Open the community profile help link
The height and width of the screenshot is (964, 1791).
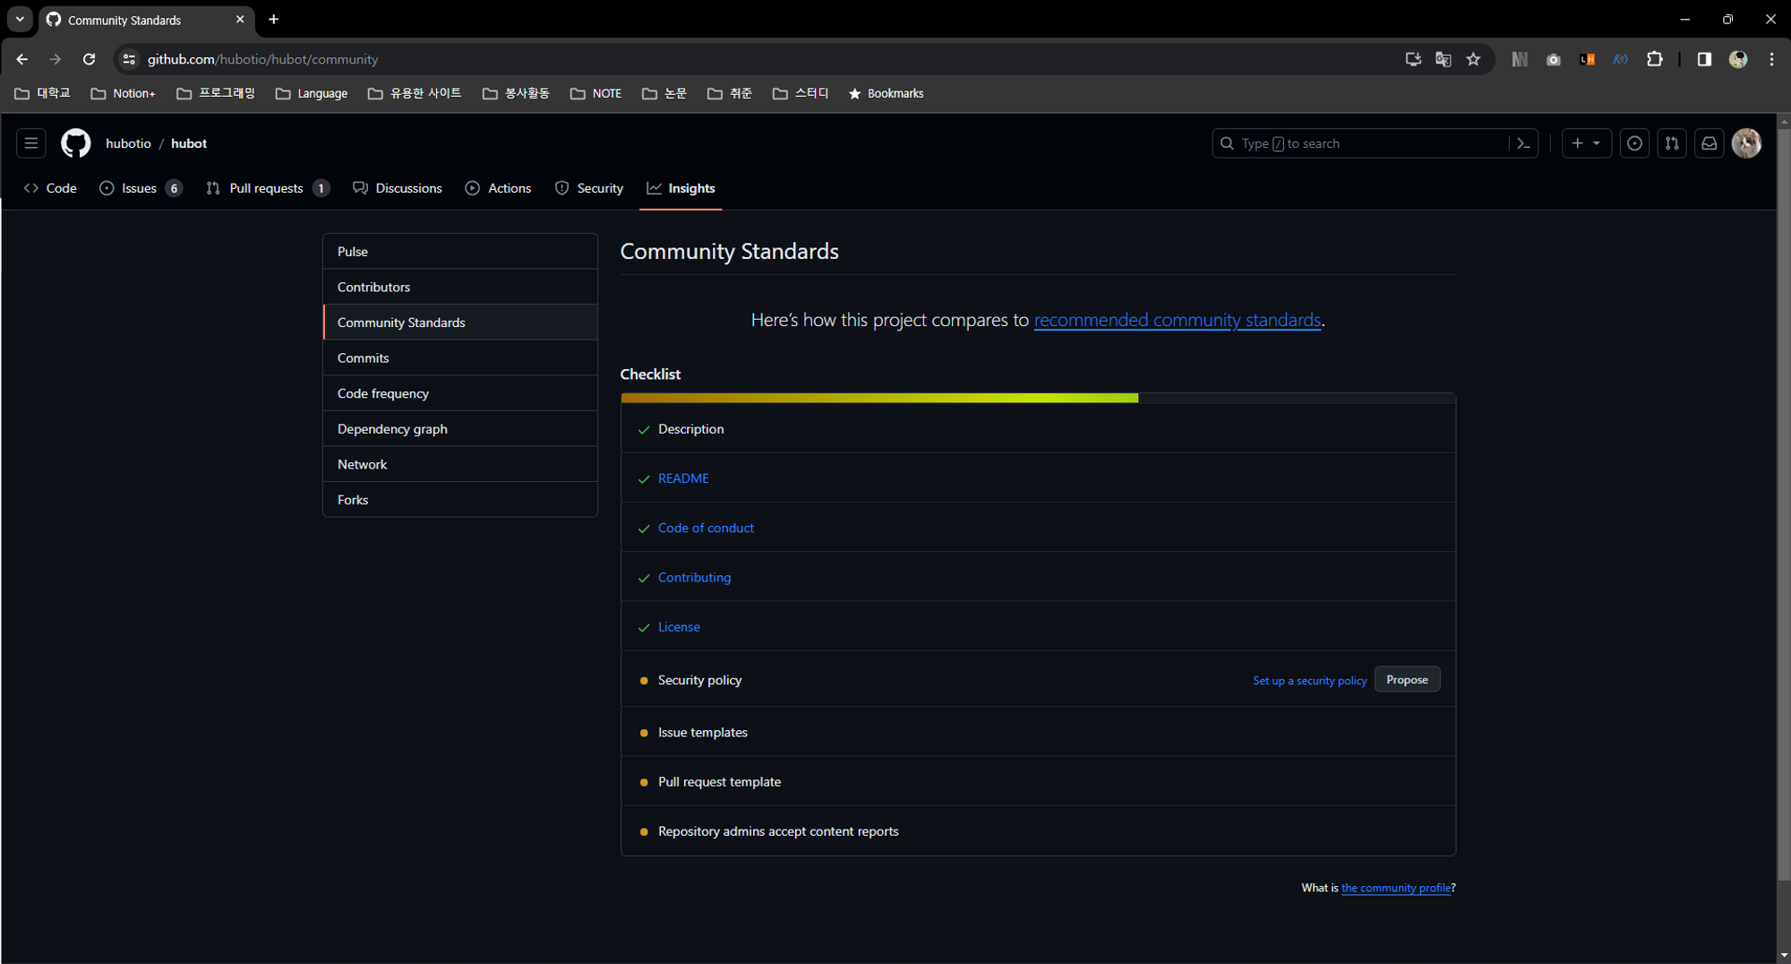[x=1396, y=888]
